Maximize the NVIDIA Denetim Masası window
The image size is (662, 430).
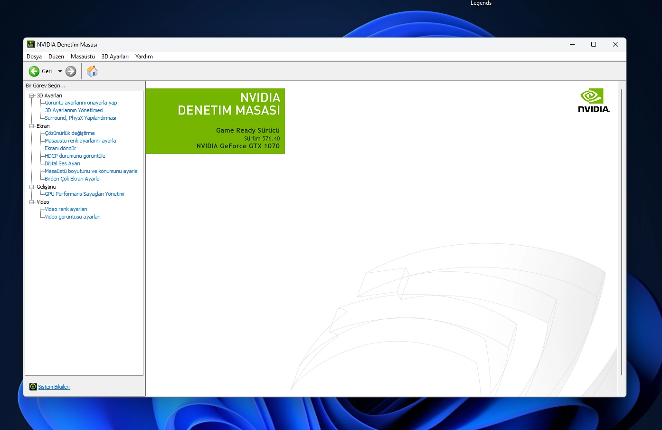[594, 44]
